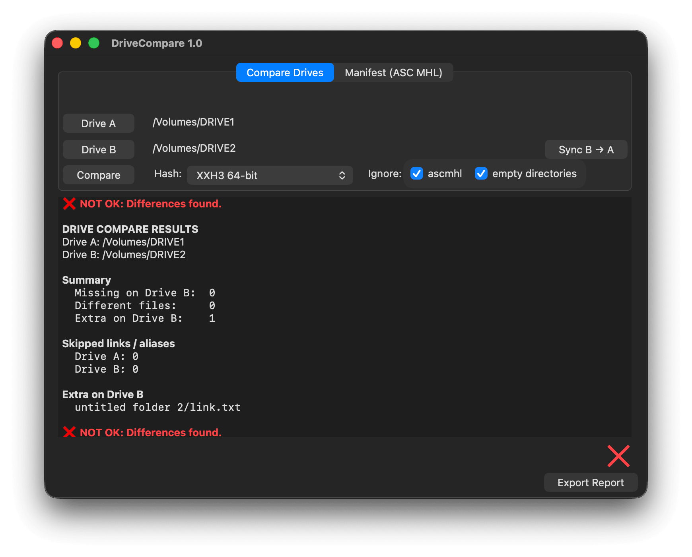This screenshot has width=692, height=557.
Task: Click the Export Report button
Action: click(x=591, y=483)
